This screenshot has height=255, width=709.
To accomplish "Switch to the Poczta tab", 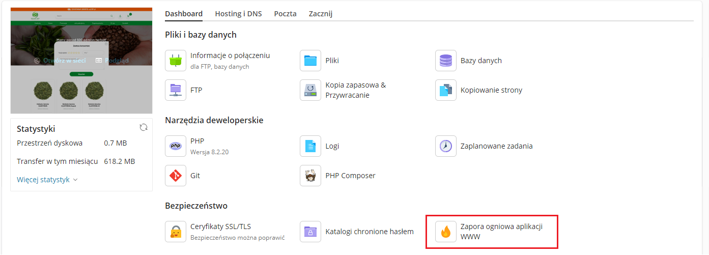I will [285, 14].
